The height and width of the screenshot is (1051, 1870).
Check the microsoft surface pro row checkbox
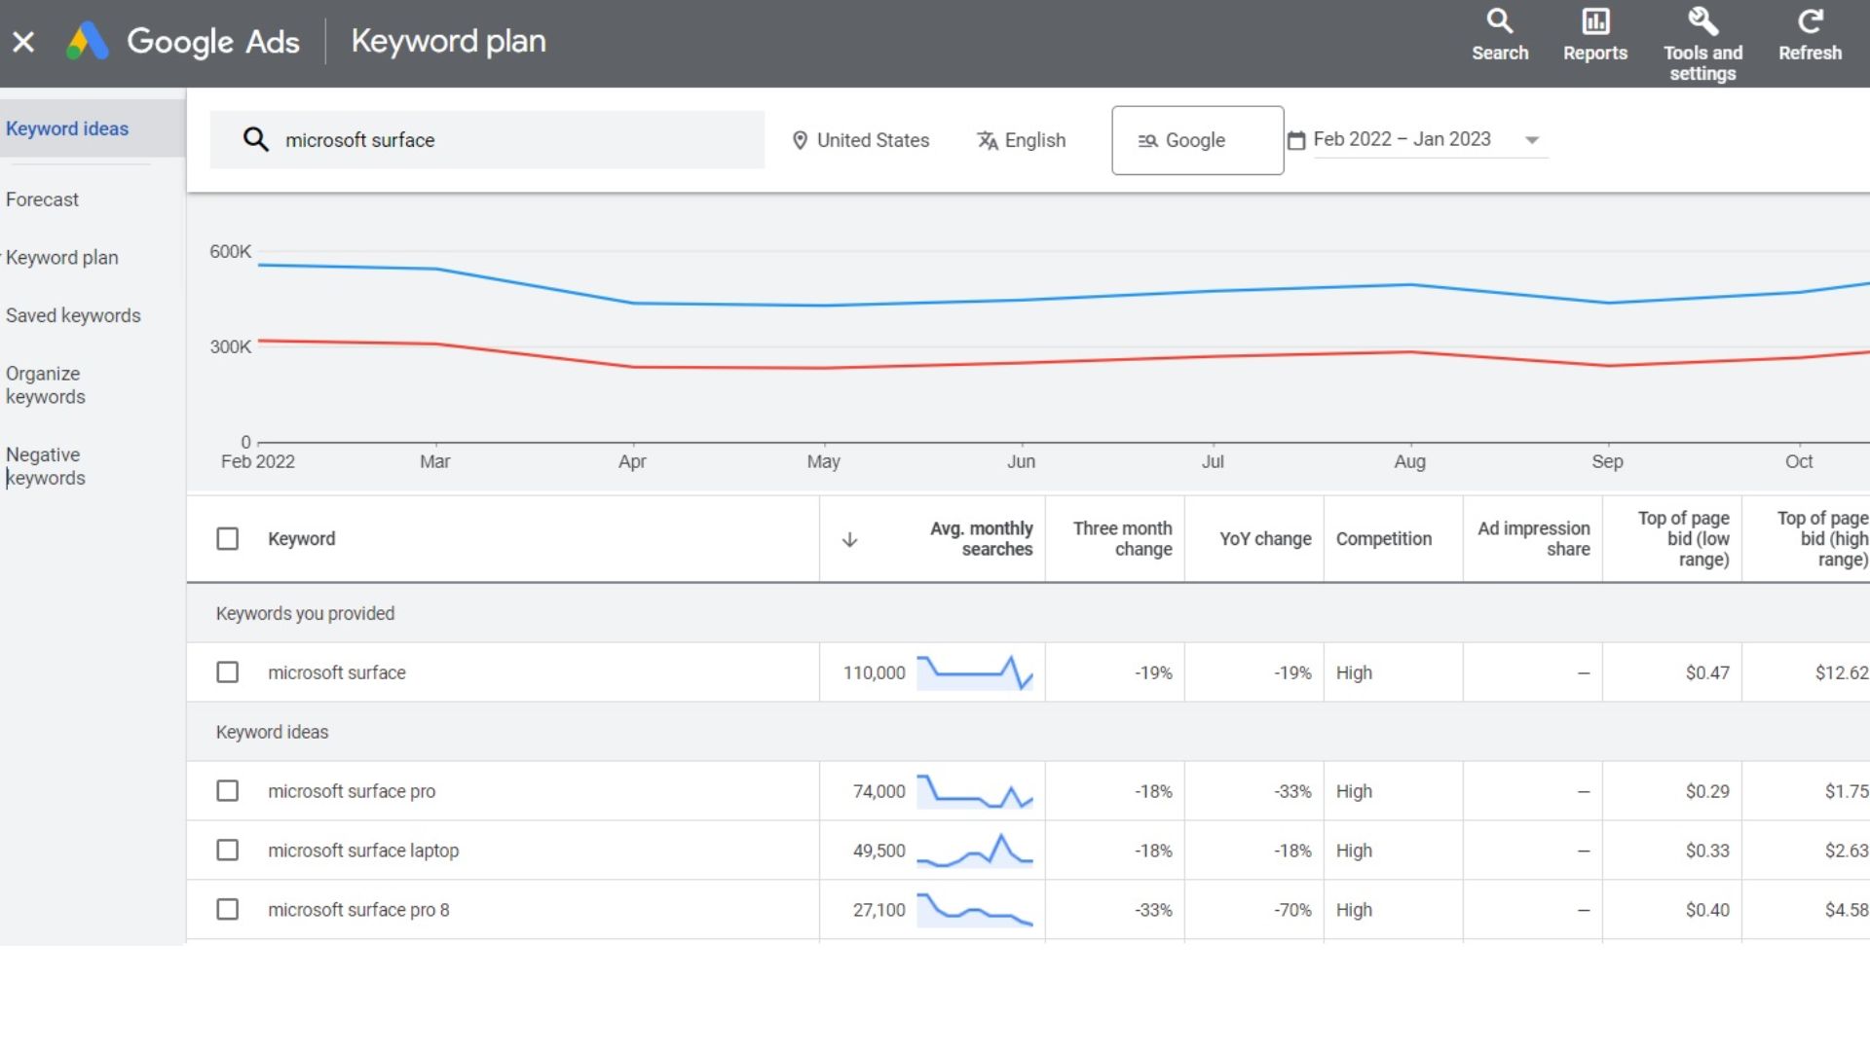[x=227, y=791]
